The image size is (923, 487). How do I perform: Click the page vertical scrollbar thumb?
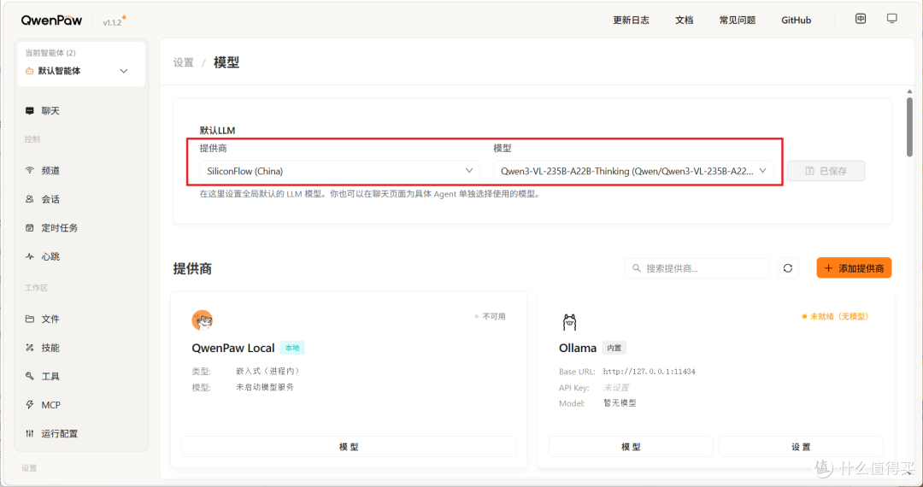point(909,126)
